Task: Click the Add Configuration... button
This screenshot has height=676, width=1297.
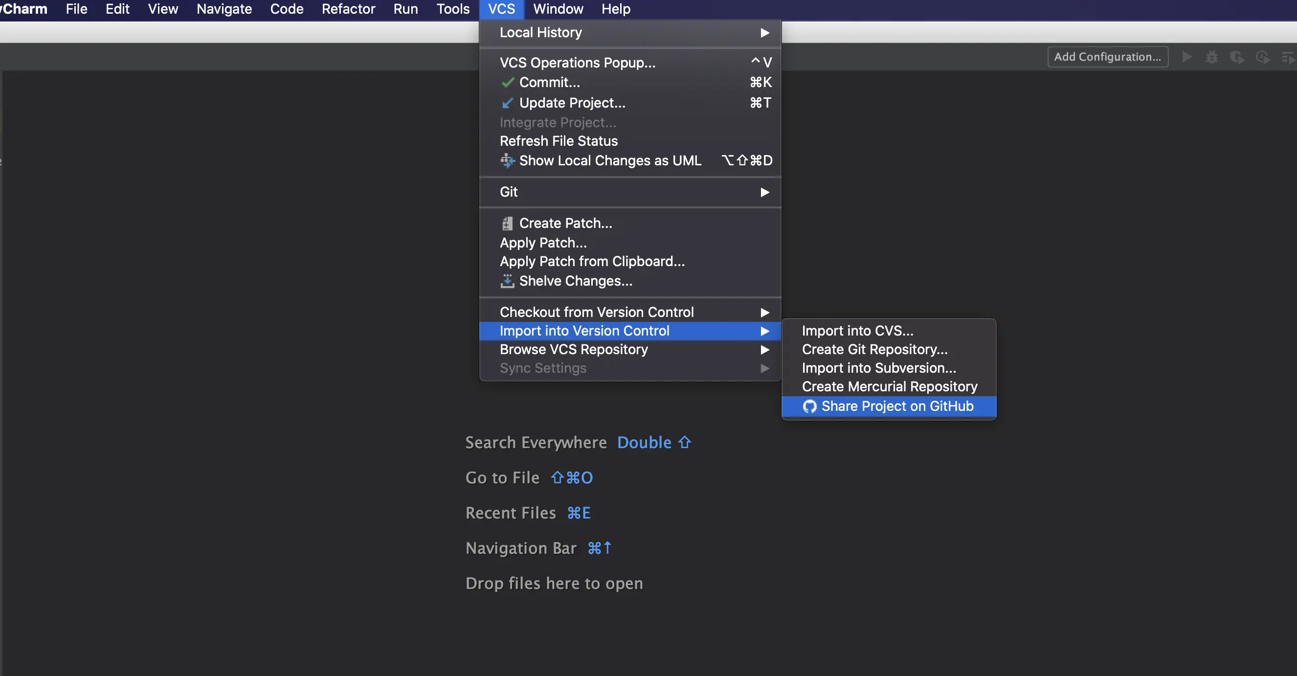Action: [1107, 57]
